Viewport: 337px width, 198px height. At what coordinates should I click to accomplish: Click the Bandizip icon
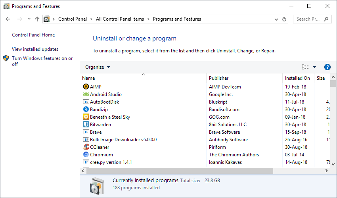click(x=86, y=109)
